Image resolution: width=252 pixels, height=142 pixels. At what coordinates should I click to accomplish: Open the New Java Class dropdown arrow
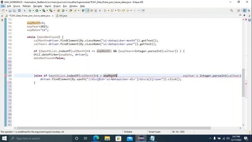coord(66,11)
